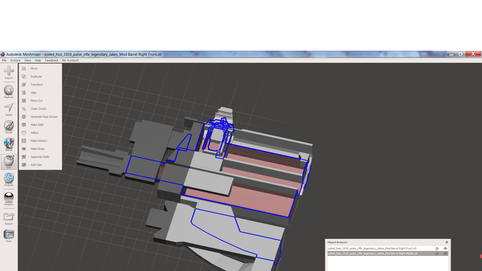Close the Object Browser panel
Image resolution: width=482 pixels, height=271 pixels.
pos(447,242)
